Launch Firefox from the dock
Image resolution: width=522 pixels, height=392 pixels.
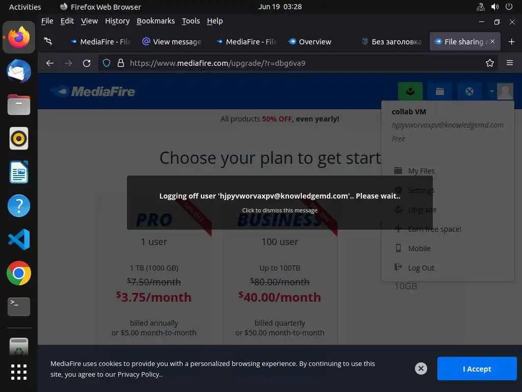click(x=19, y=37)
